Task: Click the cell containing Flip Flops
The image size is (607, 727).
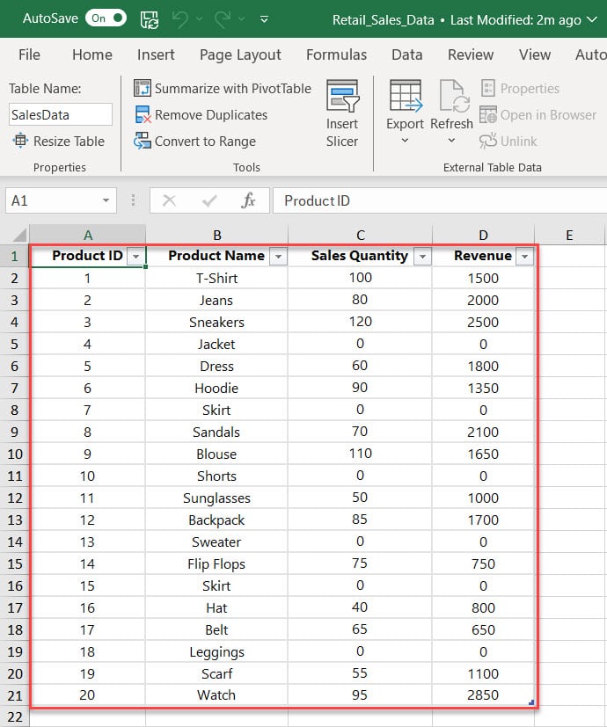Action: tap(216, 563)
